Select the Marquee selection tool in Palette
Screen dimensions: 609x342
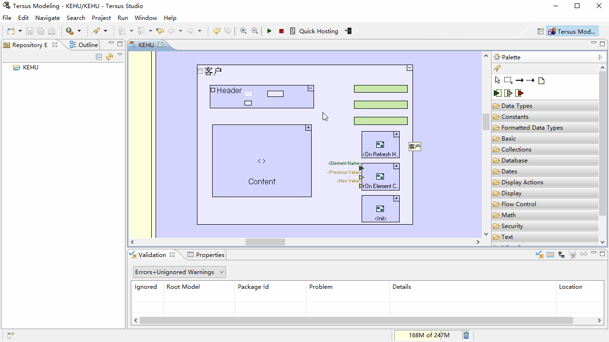pos(508,80)
